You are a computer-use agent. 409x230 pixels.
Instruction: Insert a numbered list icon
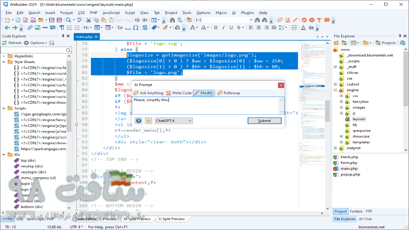click(77, 28)
